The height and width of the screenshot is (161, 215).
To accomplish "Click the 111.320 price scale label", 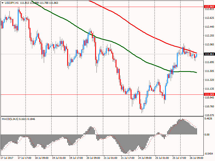I will 209,80.
